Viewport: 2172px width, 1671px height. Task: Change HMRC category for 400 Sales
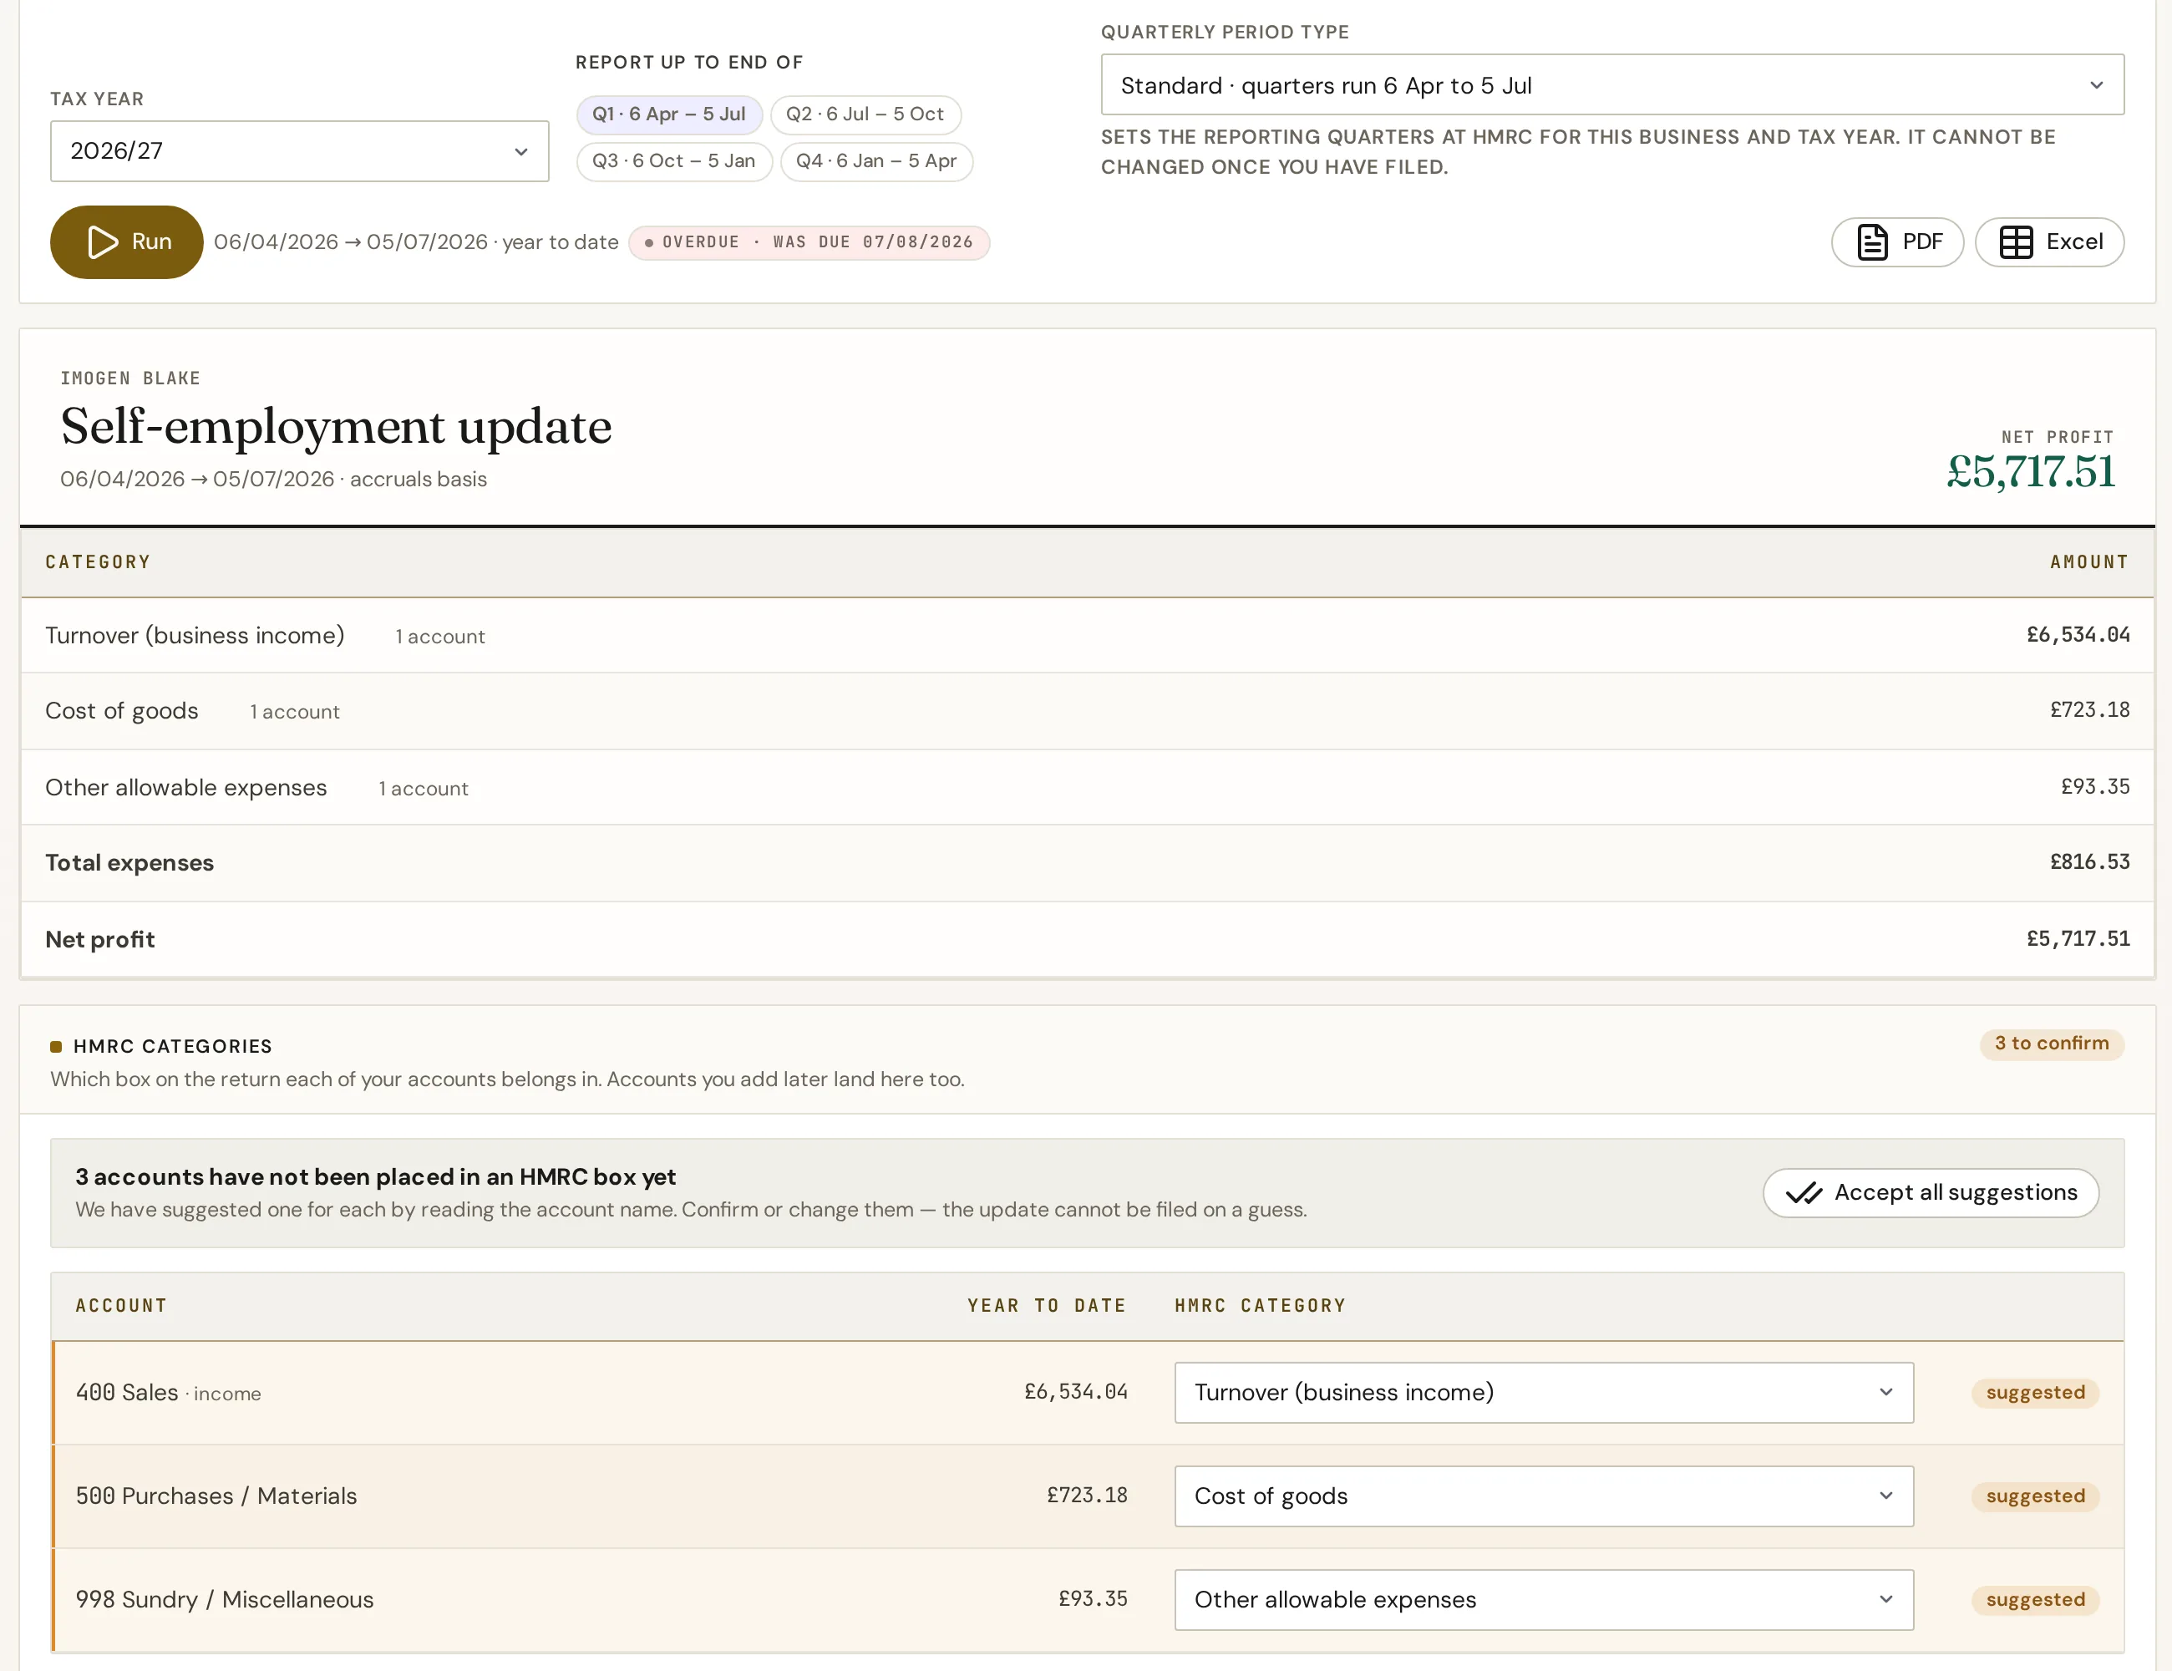point(1544,1393)
